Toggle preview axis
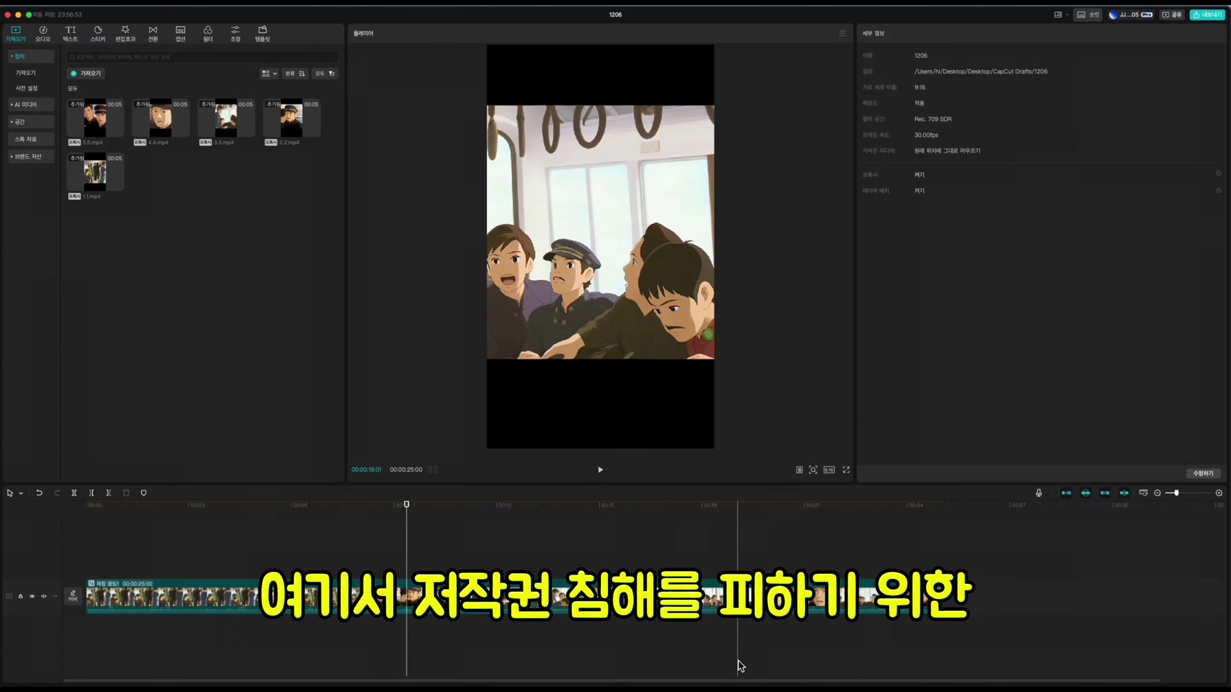The width and height of the screenshot is (1231, 692). (x=1124, y=493)
